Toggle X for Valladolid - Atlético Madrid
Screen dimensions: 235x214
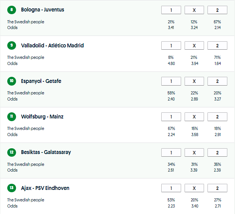tap(194, 46)
